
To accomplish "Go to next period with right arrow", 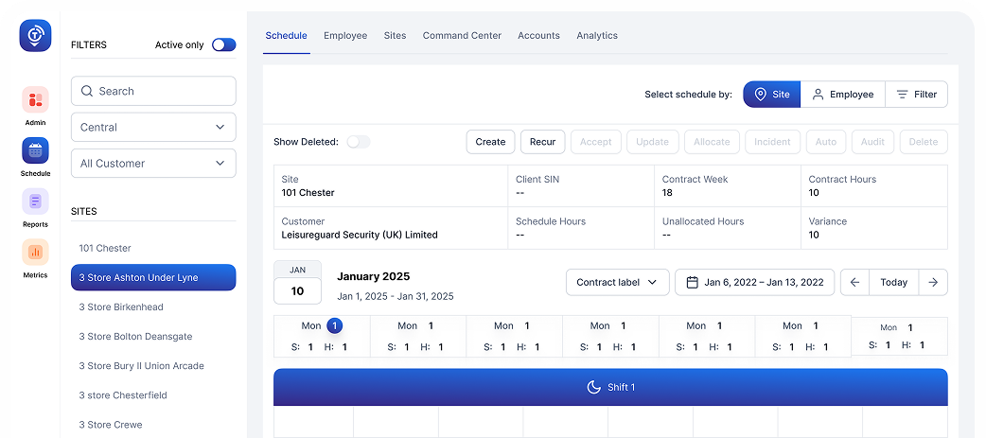I will point(933,282).
